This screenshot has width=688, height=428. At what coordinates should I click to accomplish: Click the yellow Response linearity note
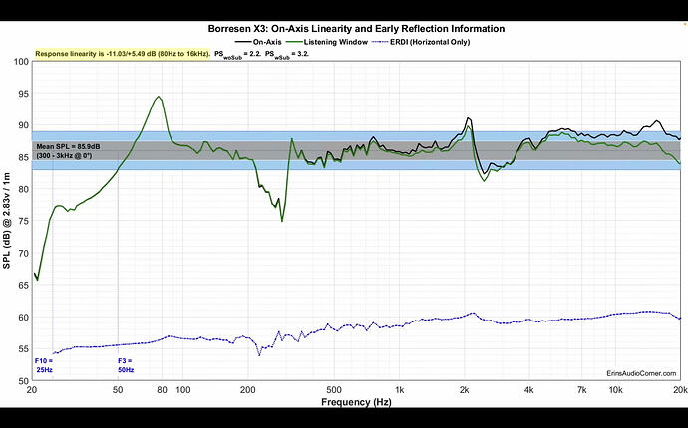[x=123, y=54]
